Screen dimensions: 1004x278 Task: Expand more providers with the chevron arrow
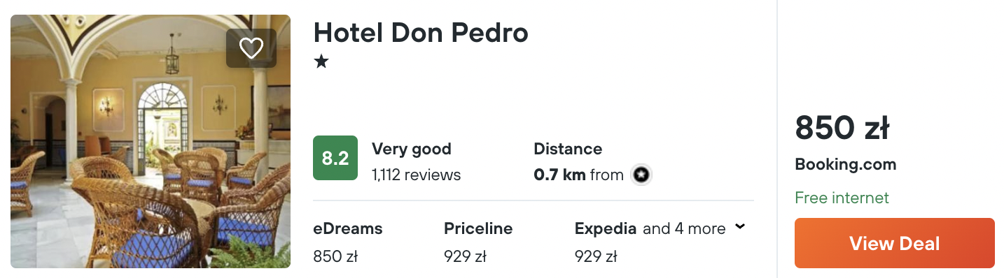pos(740,227)
